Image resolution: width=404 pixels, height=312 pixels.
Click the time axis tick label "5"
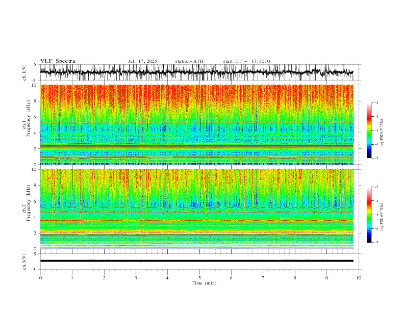coord(199,278)
